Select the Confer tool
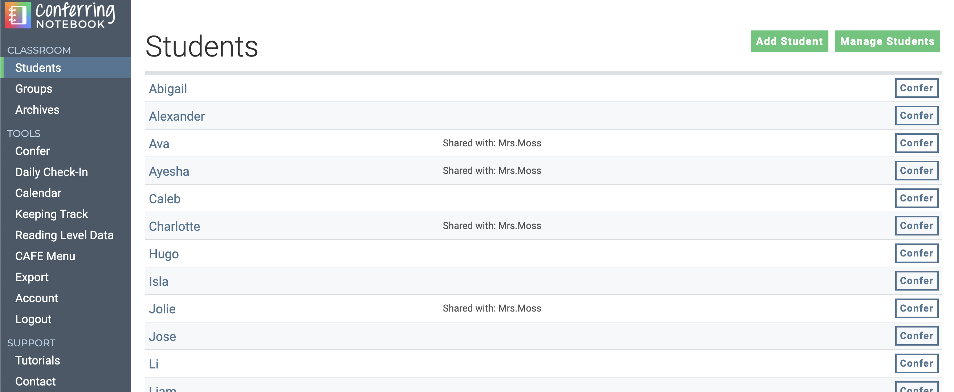The height and width of the screenshot is (392, 954). [x=32, y=150]
